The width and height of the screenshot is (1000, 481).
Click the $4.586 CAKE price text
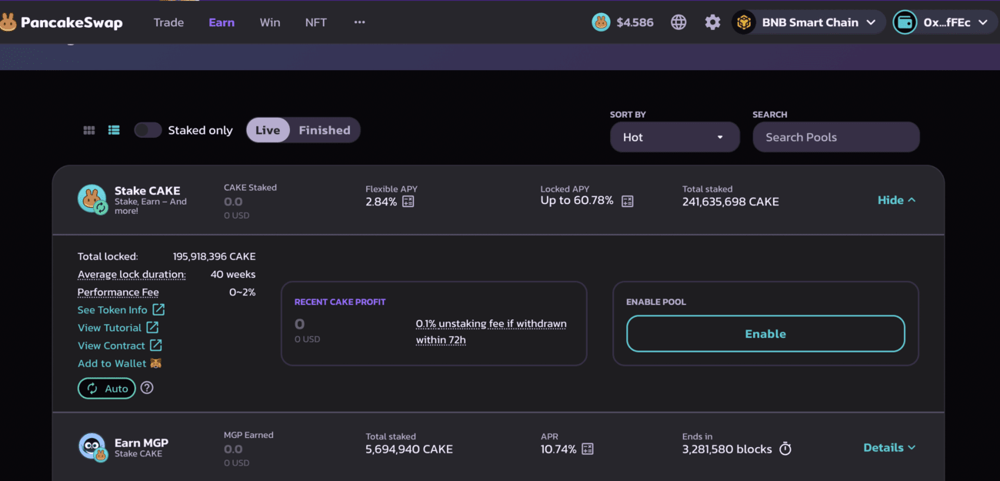(x=635, y=22)
